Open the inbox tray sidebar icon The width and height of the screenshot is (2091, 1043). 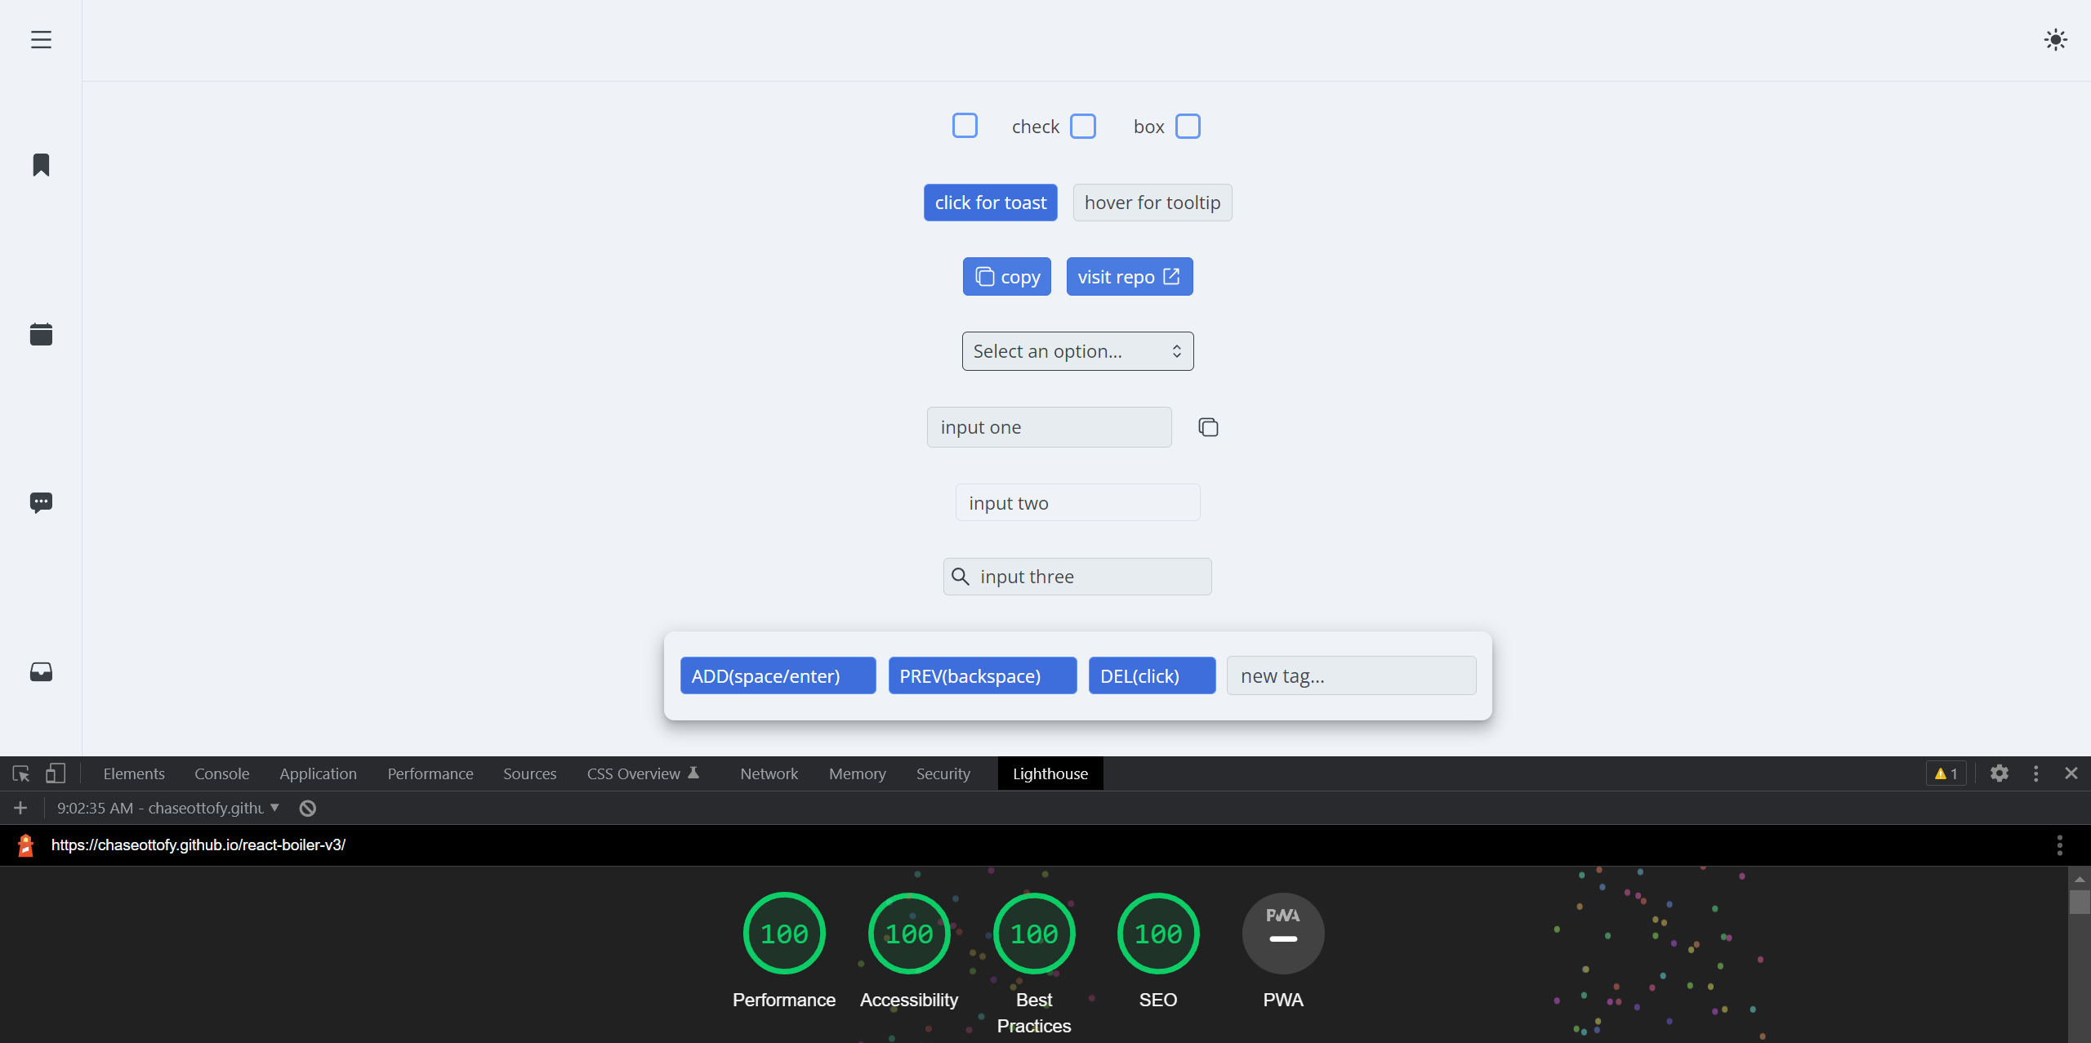(41, 671)
